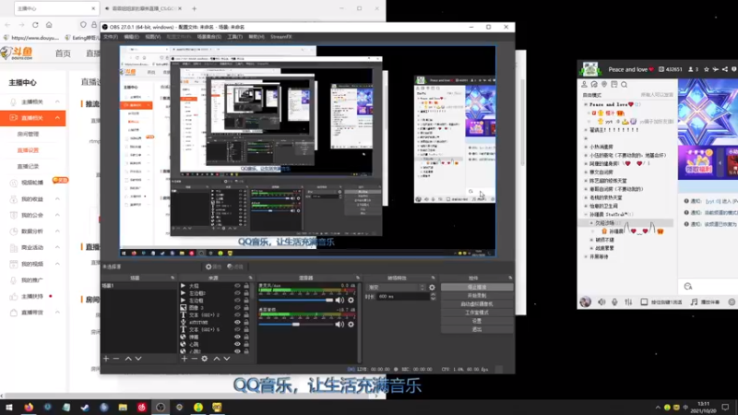Remove selected source with the minus icon
Screen dimensions: 738x415
pos(194,359)
